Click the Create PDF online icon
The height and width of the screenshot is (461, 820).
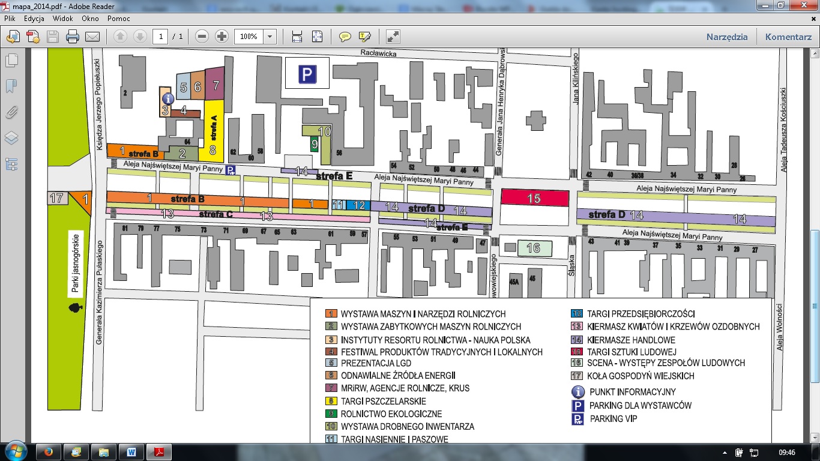(x=32, y=37)
